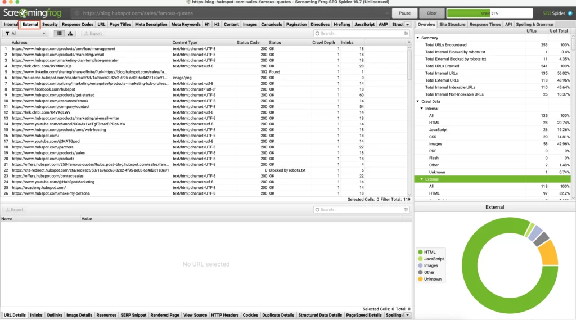576x320 pixels.
Task: Switch to Site Structure tab
Action: point(452,25)
